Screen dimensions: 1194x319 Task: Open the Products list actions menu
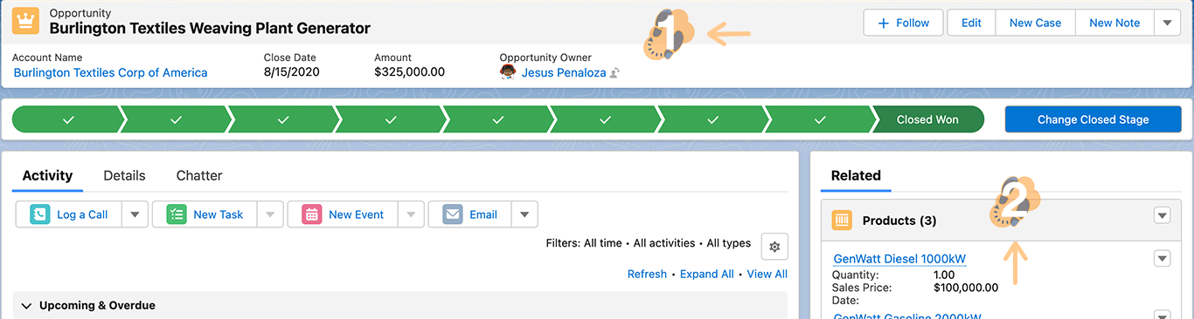coord(1162,215)
